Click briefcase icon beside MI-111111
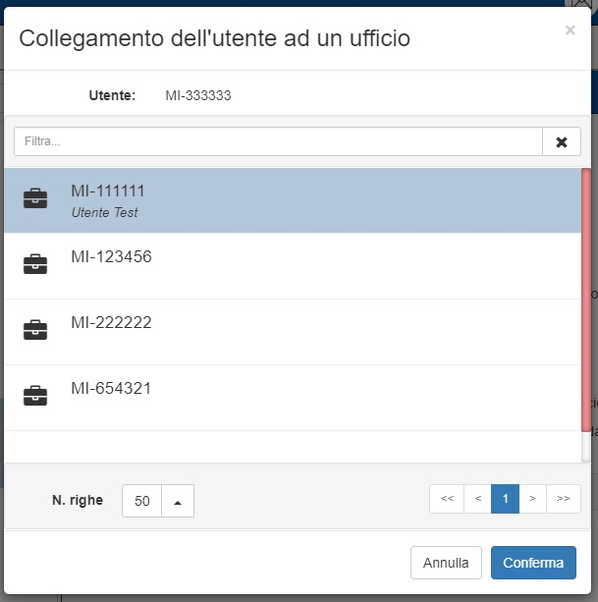 coord(35,198)
